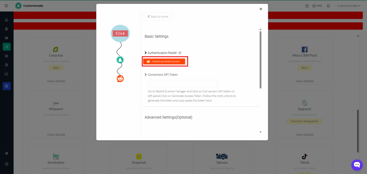
Task: Open the chart report sidebar icon
Action: (x=6, y=55)
